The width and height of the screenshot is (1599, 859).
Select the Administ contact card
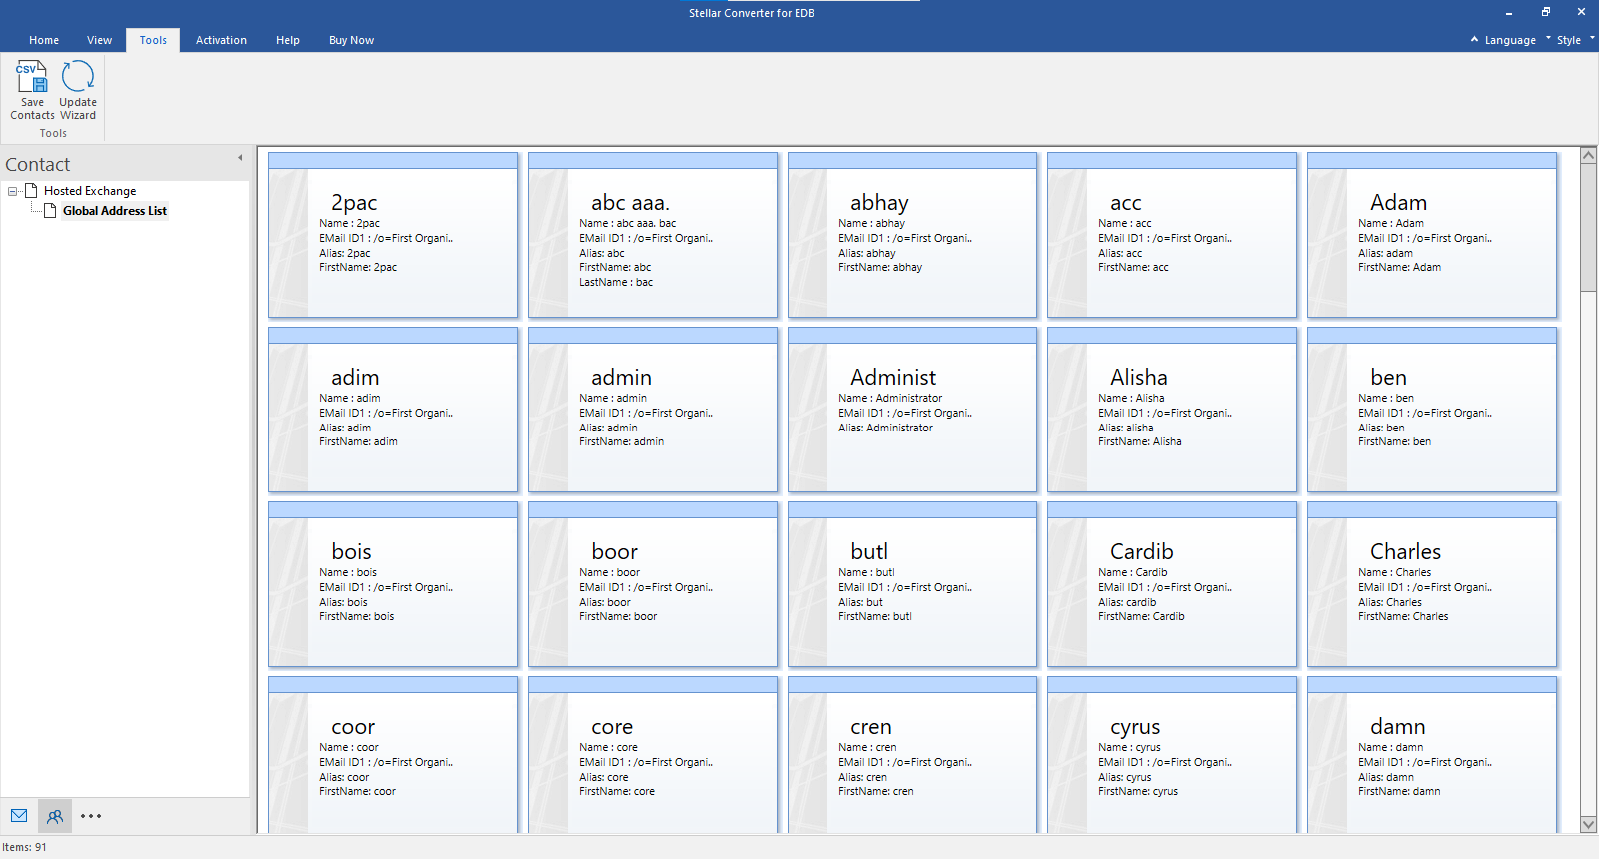coord(912,410)
